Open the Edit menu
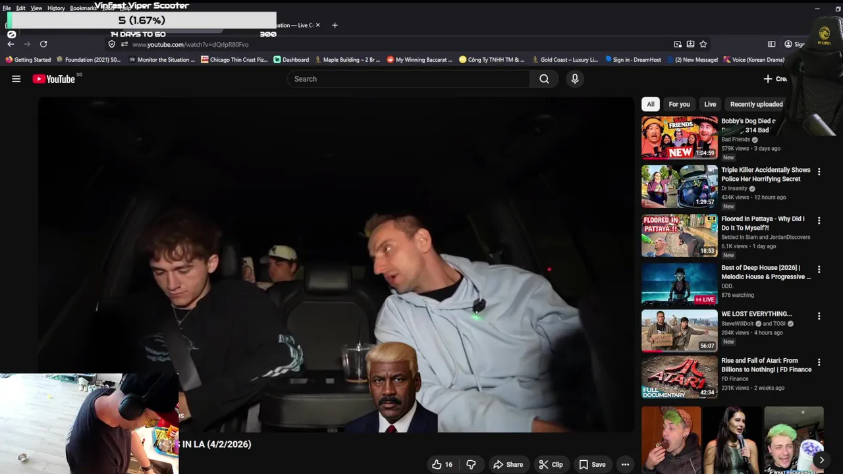843x474 pixels. pyautogui.click(x=21, y=8)
